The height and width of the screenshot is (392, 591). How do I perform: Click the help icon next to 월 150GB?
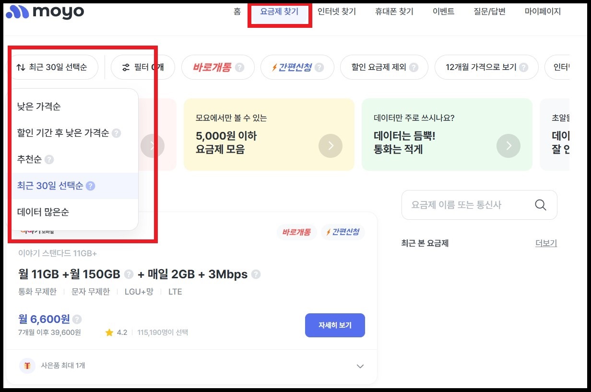128,274
